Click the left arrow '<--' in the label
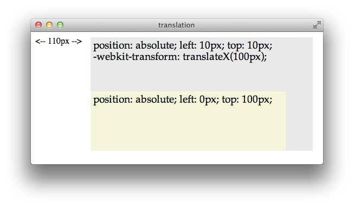Image resolution: width=354 pixels, height=207 pixels. [41, 42]
